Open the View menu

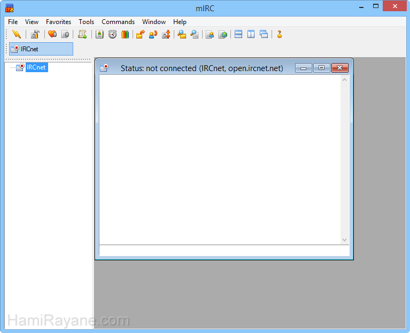point(32,22)
